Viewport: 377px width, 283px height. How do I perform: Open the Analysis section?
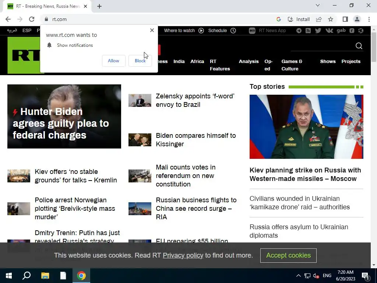[x=249, y=62]
